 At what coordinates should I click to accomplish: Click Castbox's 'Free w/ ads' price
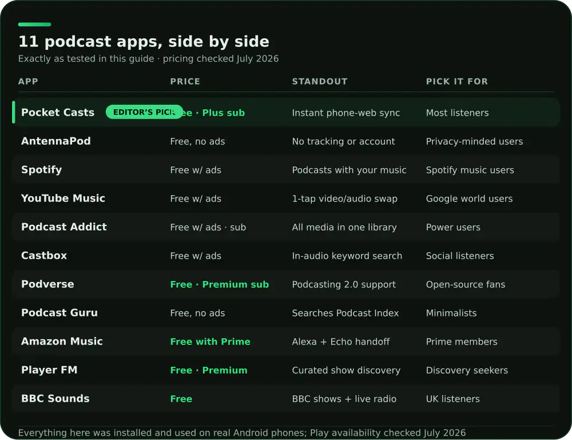tap(196, 256)
